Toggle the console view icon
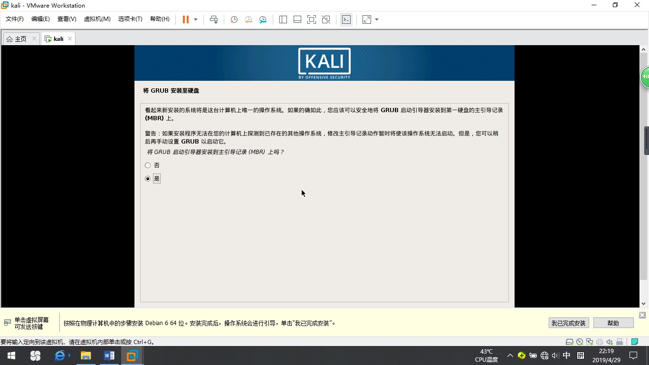 point(346,19)
